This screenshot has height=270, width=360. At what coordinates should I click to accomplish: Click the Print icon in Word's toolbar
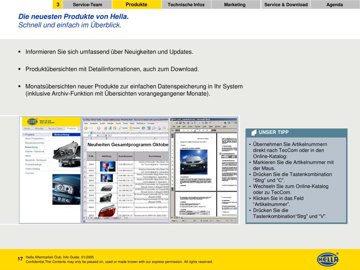point(188,123)
